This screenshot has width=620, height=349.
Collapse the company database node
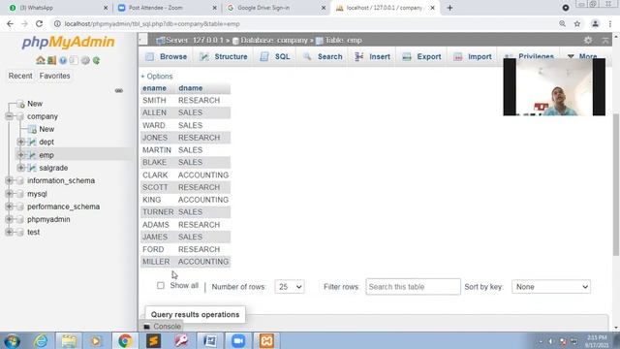9,116
